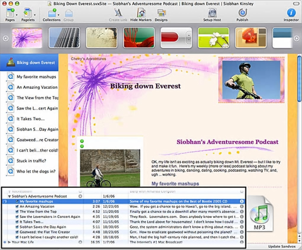Click info icon on An Amazing Vacation row

(x=242, y=206)
